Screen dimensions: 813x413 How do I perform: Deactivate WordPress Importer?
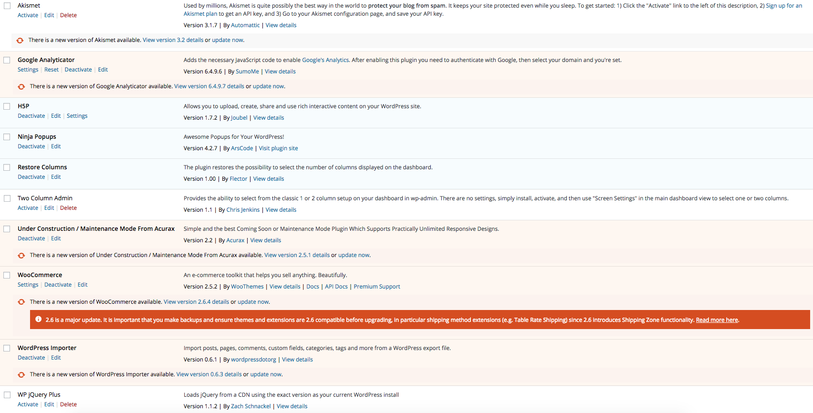coord(31,358)
